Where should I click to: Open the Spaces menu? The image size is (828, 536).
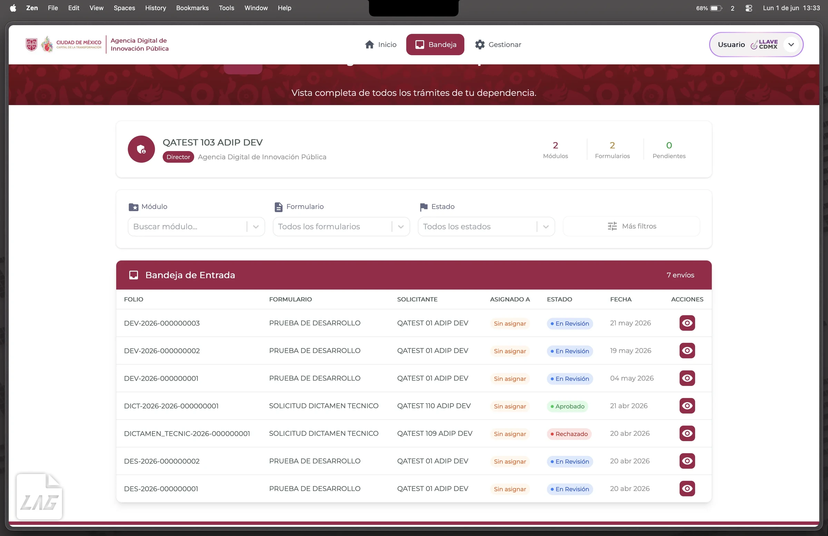coord(124,8)
